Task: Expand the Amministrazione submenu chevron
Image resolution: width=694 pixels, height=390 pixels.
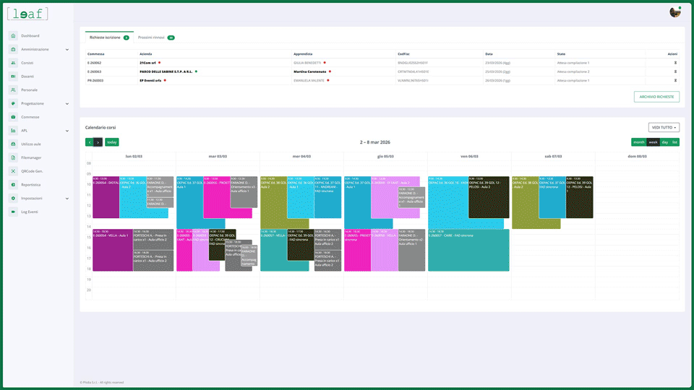Action: pos(67,50)
